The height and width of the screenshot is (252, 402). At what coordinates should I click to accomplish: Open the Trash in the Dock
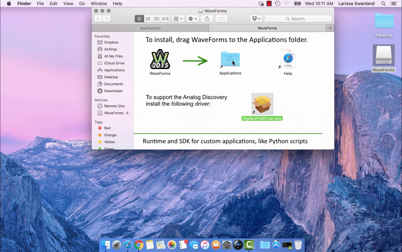point(298,245)
